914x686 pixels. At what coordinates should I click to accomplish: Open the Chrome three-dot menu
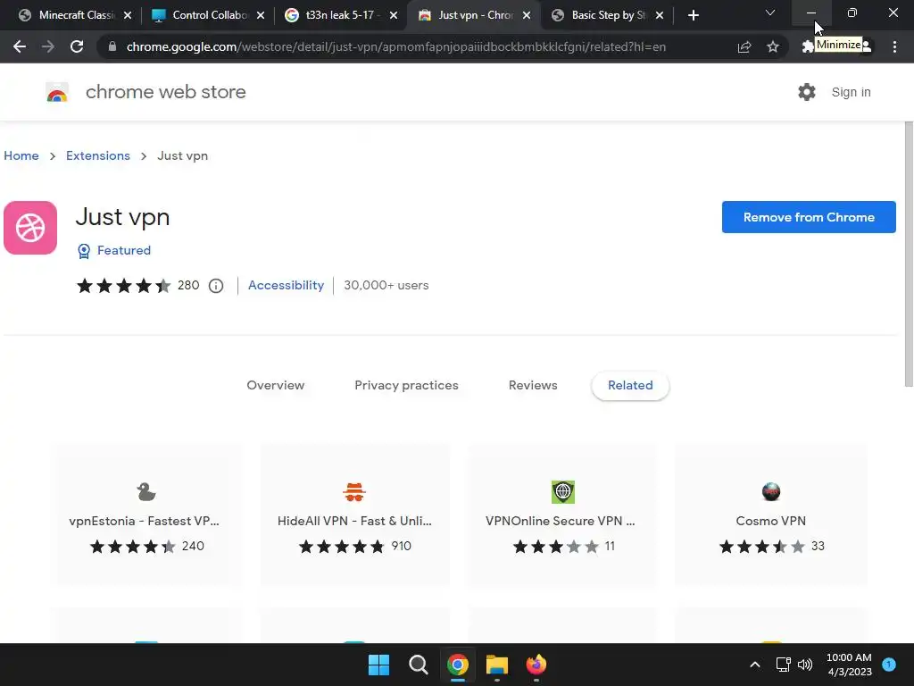click(x=894, y=46)
